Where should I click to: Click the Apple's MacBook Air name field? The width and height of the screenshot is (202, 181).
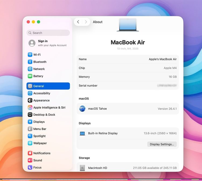tap(163, 59)
